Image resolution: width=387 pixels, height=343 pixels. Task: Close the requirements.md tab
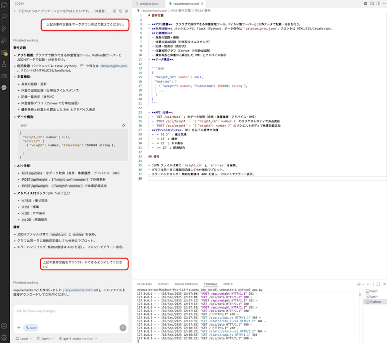coord(202,4)
